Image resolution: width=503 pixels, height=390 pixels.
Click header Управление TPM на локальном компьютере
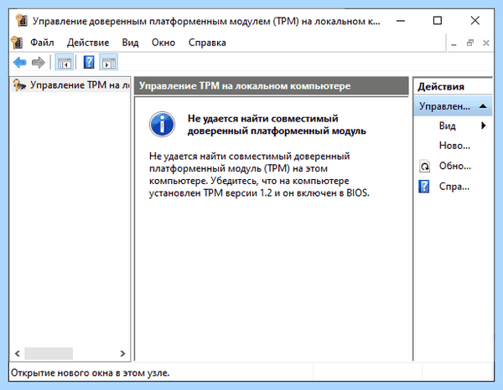[245, 86]
